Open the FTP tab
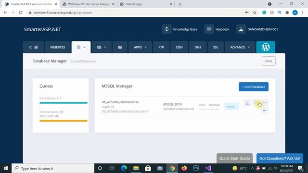This screenshot has width=308, height=173. 161,47
